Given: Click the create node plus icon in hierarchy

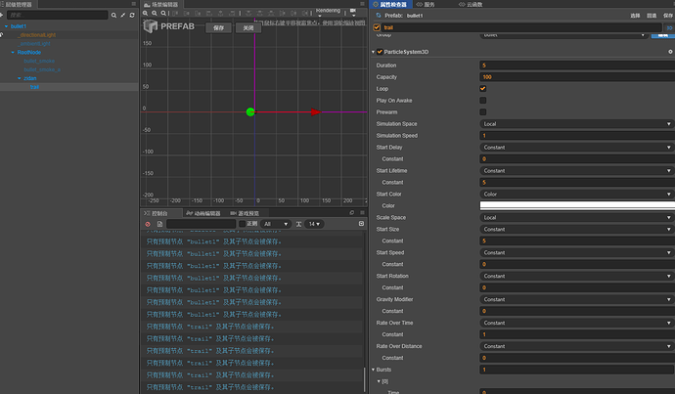Looking at the screenshot, I should click(1, 15).
